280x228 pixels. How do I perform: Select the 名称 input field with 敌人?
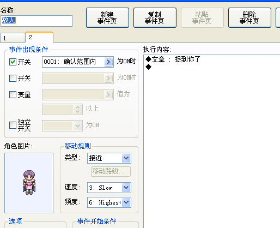point(36,21)
